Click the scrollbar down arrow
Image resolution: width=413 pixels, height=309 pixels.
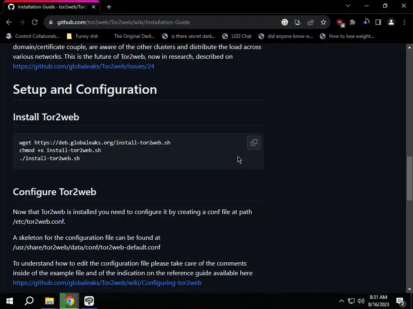(x=409, y=289)
